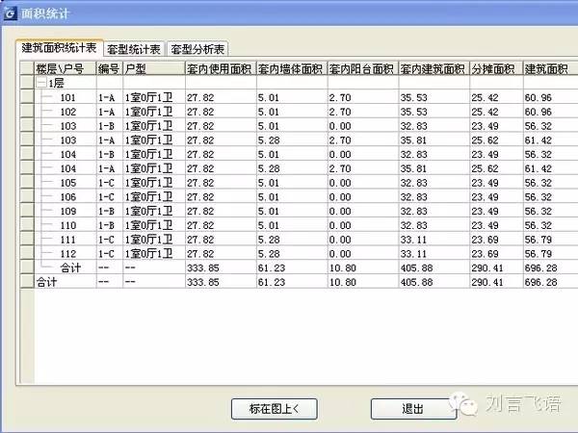Viewport: 578px width, 433px height.
Task: Click the 2.70 balcony area of unit 101
Action: point(340,97)
